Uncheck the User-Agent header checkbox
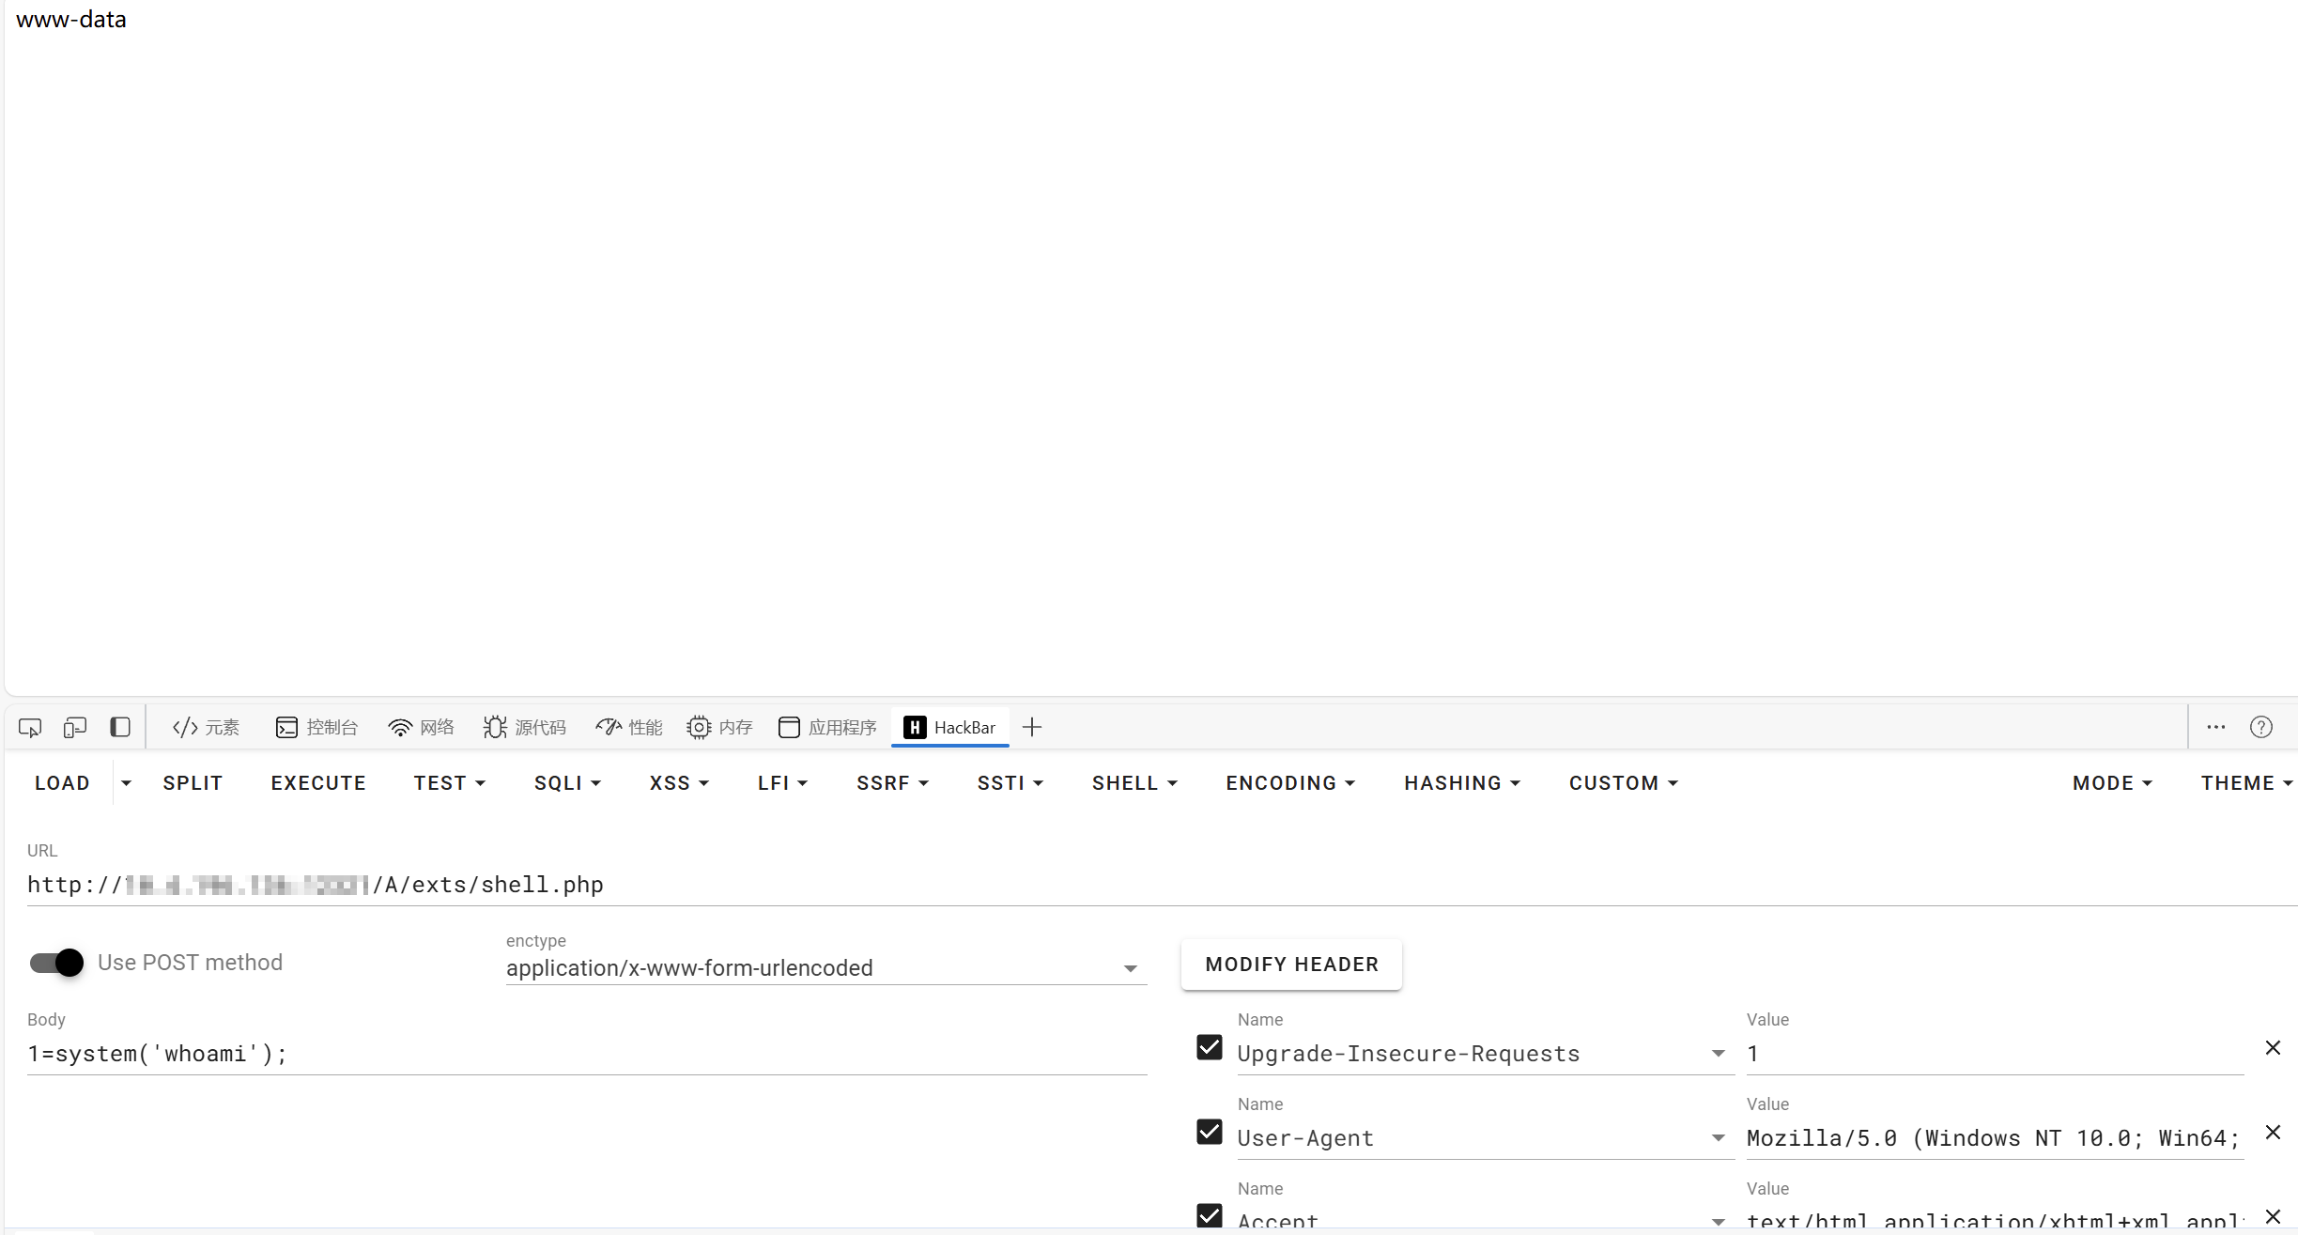The width and height of the screenshot is (2298, 1235). pos(1210,1133)
